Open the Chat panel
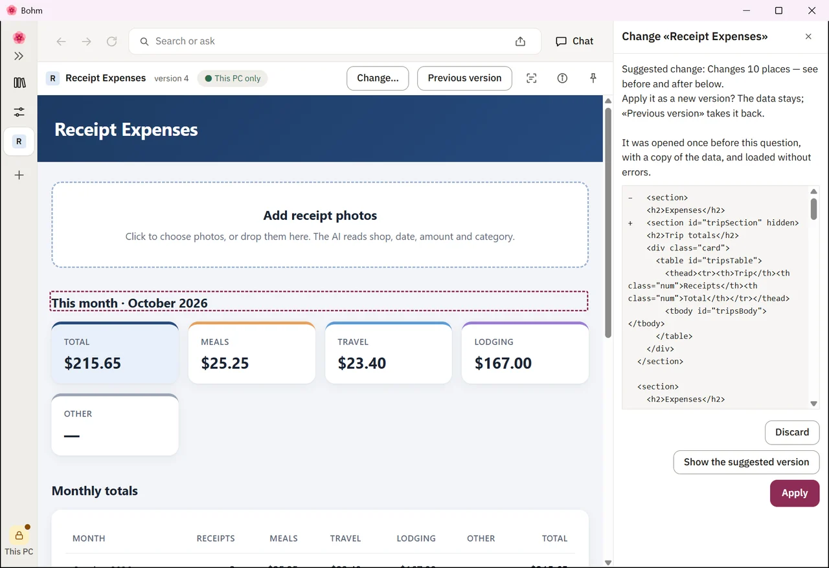Viewport: 829px width, 568px height. click(574, 41)
